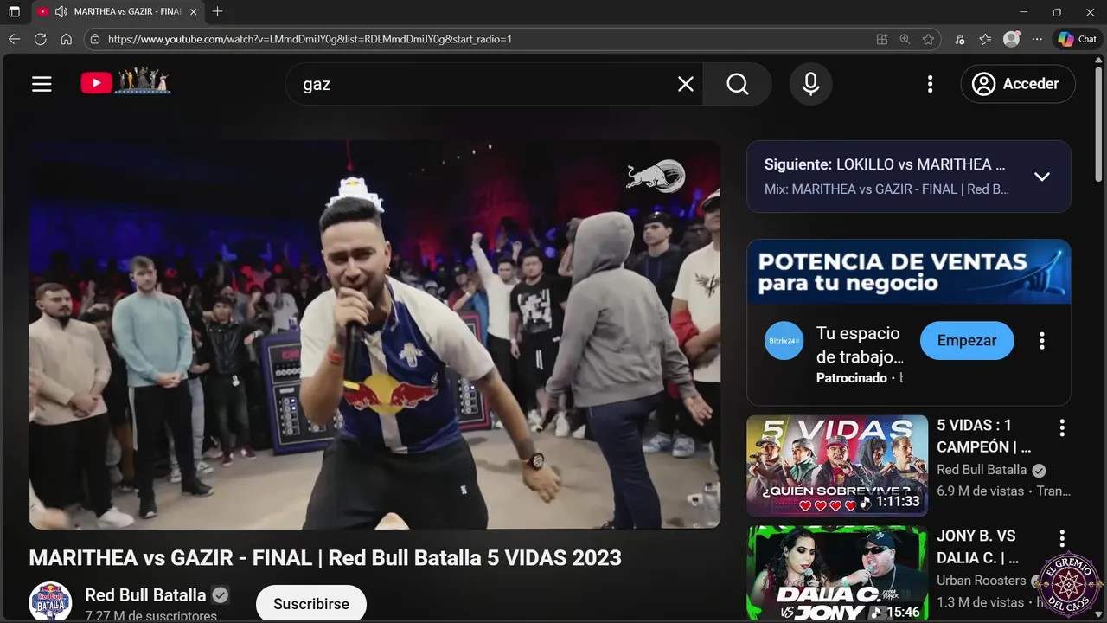Start voice search with the microphone
This screenshot has width=1107, height=623.
[x=810, y=84]
